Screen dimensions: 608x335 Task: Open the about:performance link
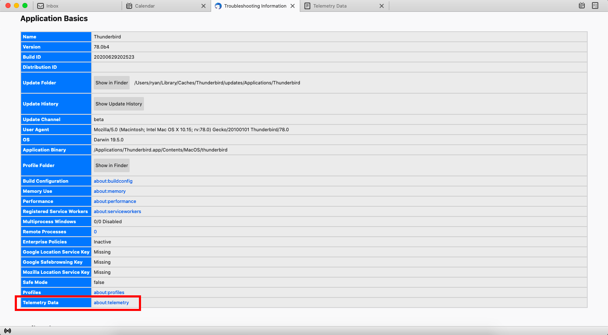click(x=115, y=201)
